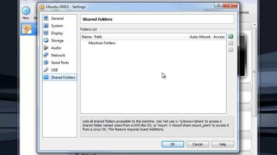Click the settings gear icon in title bar
The width and height of the screenshot is (277, 155).
(x=42, y=7)
